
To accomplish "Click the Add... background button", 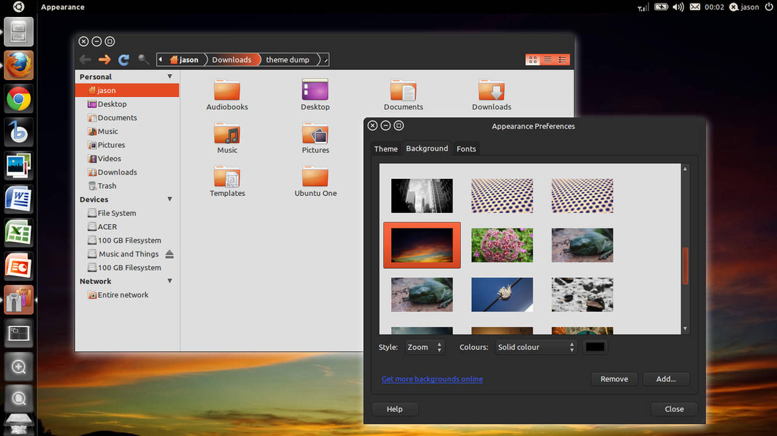I will (x=666, y=379).
